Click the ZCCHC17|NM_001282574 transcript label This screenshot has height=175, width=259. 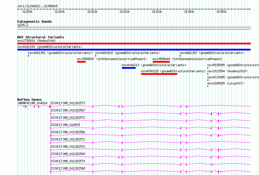click(x=68, y=161)
